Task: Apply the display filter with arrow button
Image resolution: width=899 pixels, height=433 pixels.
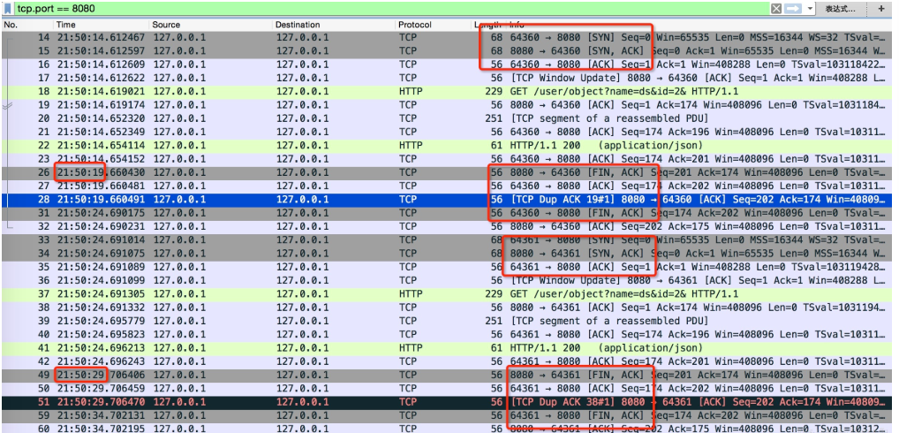Action: [792, 8]
